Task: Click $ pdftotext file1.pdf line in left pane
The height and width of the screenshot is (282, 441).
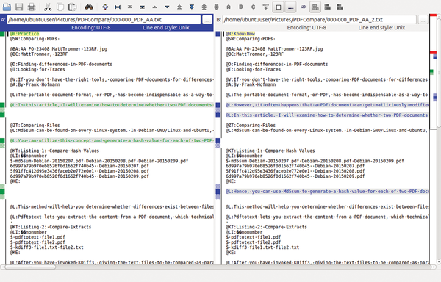Action: (37, 237)
